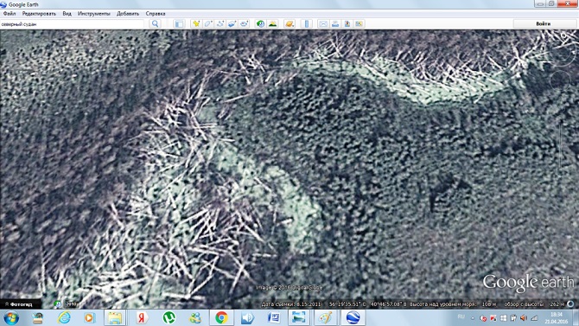This screenshot has width=579, height=326.
Task: Toggle the sidebar panel icon
Action: 179,23
